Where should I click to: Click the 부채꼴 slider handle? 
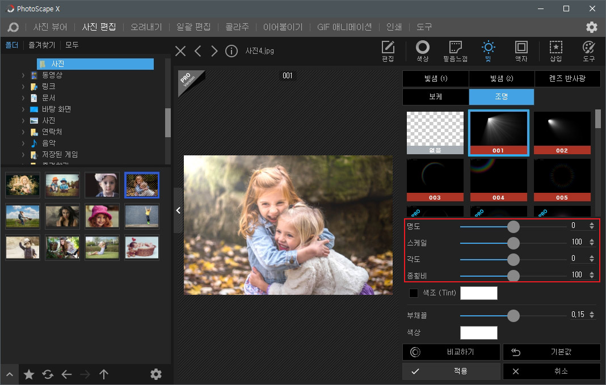point(514,315)
